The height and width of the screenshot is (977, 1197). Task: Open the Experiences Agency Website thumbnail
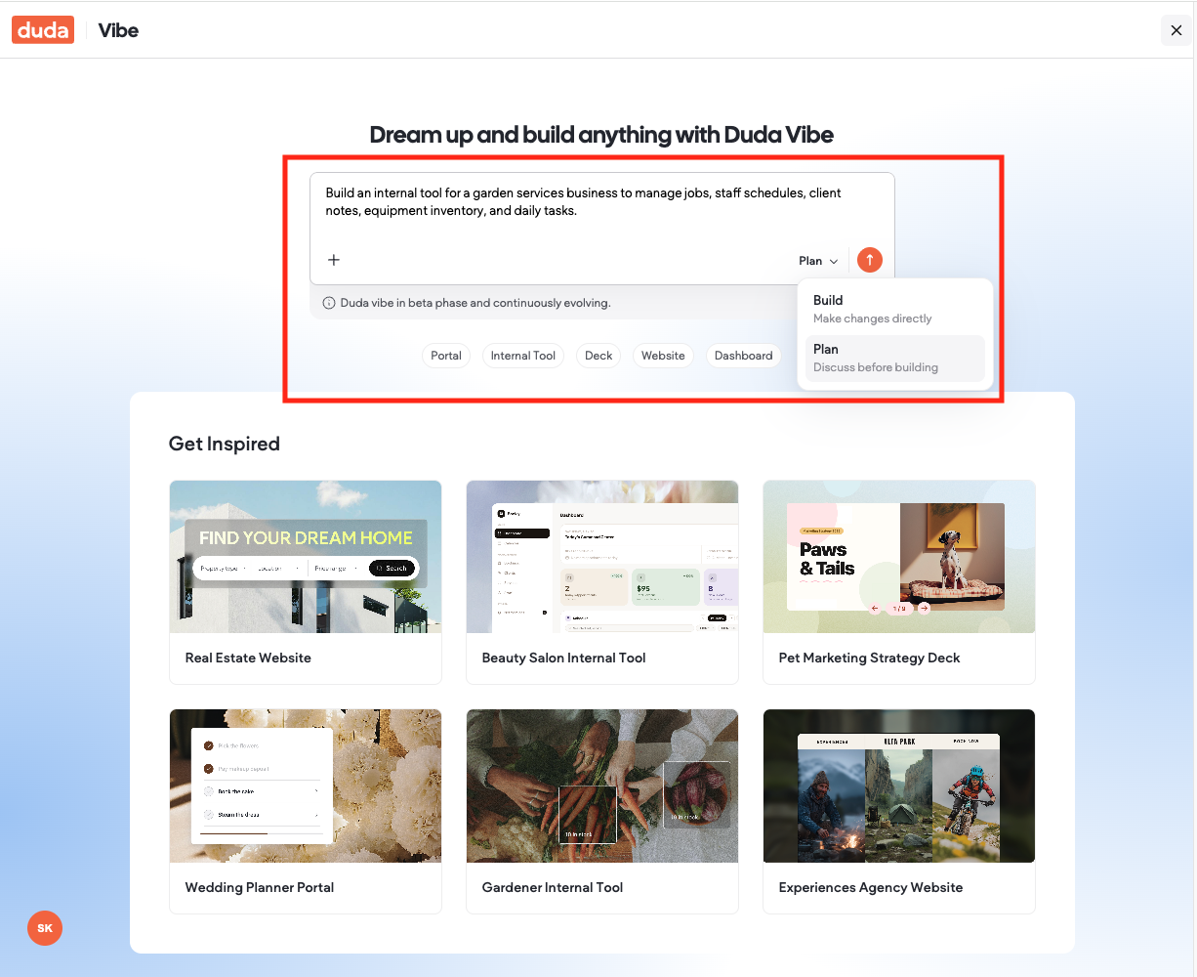pyautogui.click(x=899, y=786)
